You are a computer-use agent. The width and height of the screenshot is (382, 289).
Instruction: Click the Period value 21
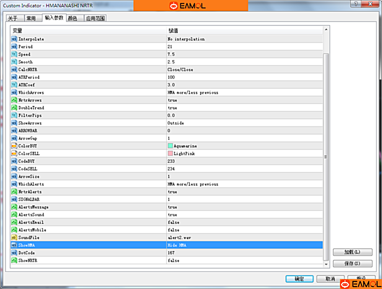pyautogui.click(x=170, y=47)
